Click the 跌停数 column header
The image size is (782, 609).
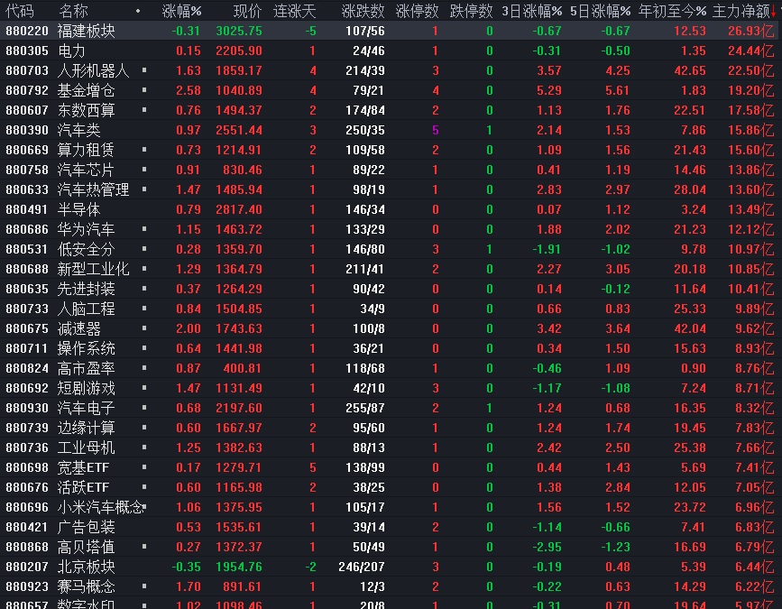click(x=472, y=11)
